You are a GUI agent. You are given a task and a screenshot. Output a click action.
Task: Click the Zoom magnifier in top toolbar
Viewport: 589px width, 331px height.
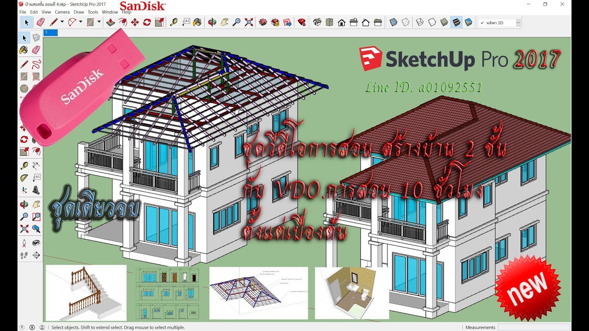(x=237, y=22)
